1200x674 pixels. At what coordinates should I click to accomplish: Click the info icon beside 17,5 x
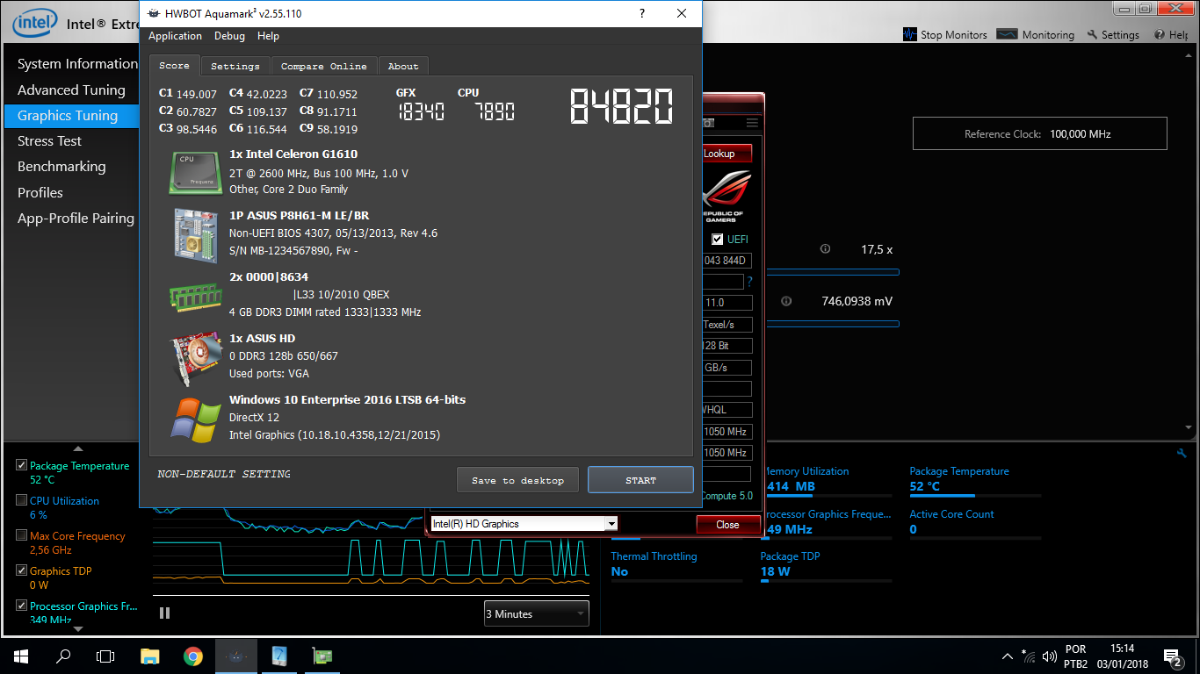pos(825,249)
